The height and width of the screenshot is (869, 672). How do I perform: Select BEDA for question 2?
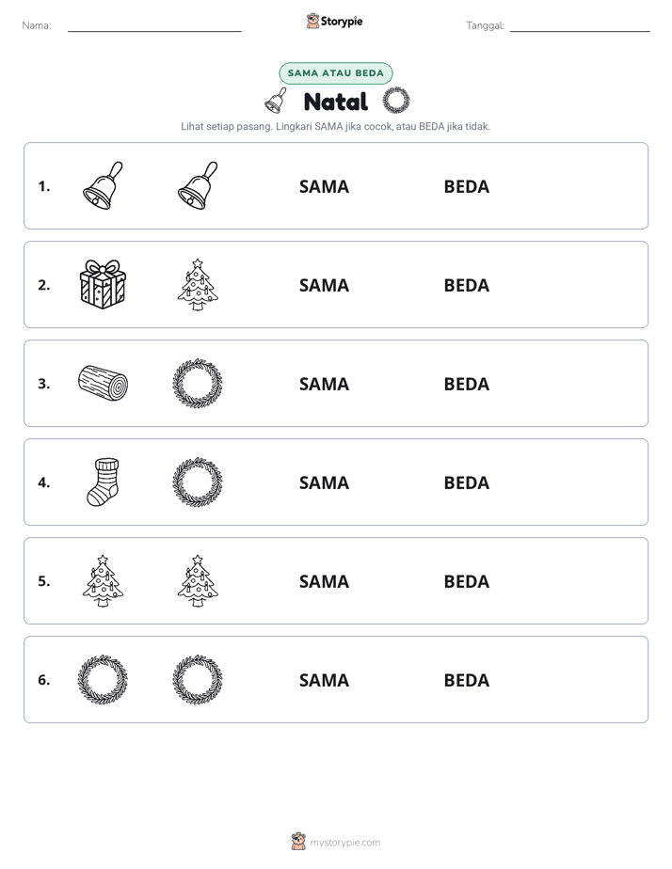click(x=466, y=285)
